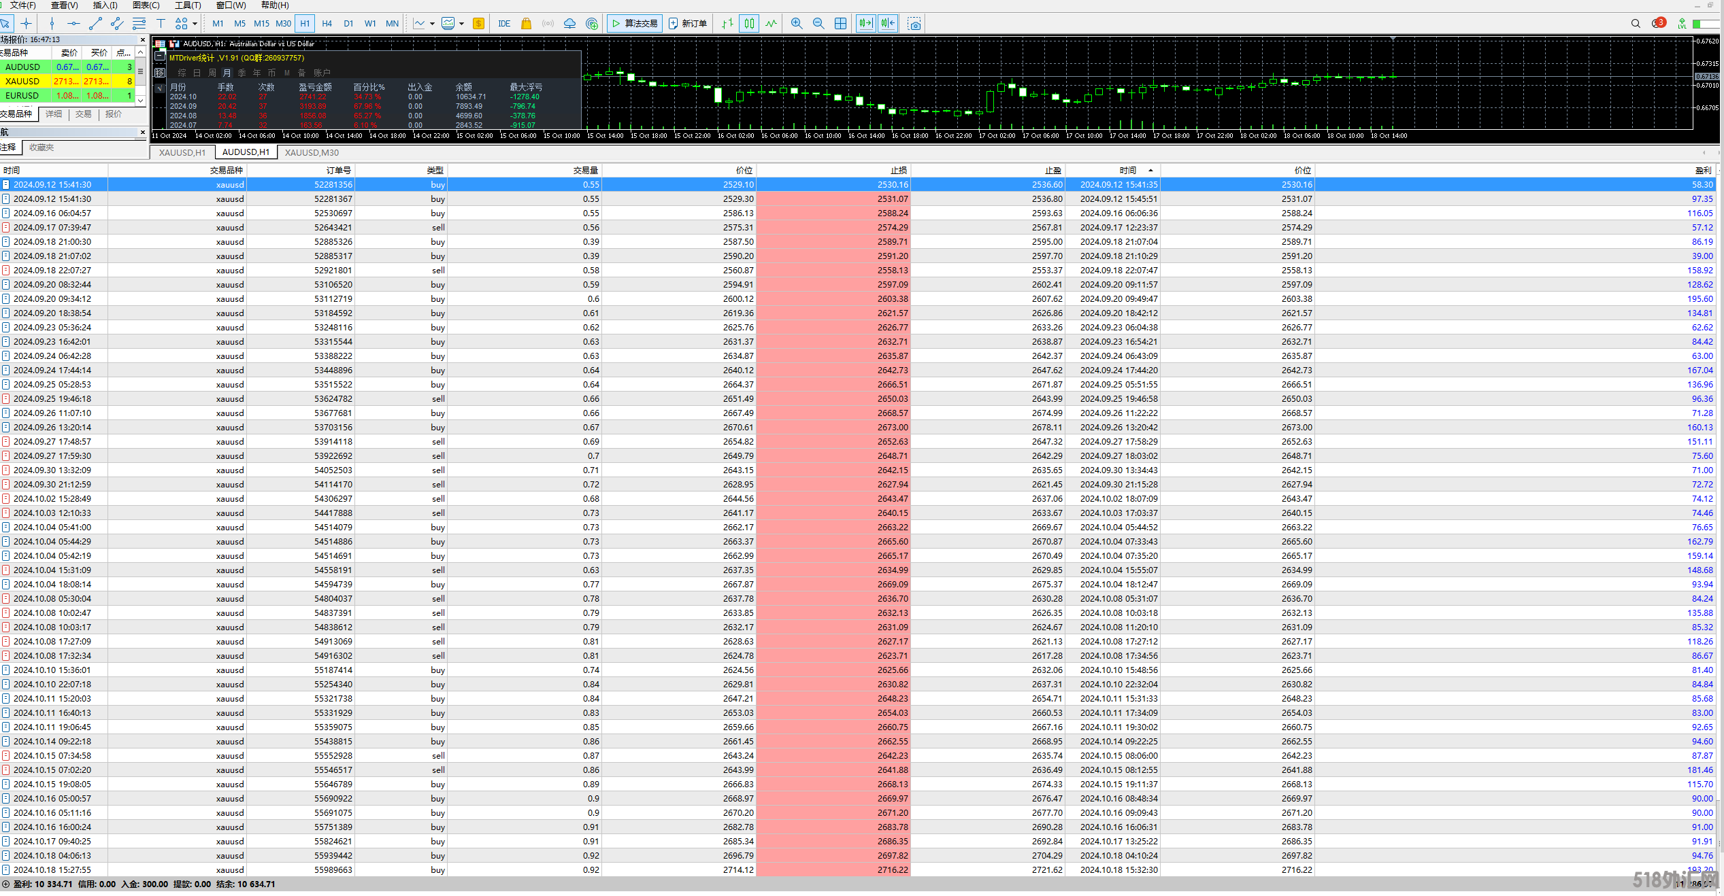Click the 算法交易 algo trading button
1724x896 pixels.
[635, 23]
